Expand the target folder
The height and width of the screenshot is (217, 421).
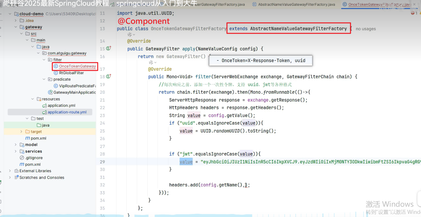[21, 132]
